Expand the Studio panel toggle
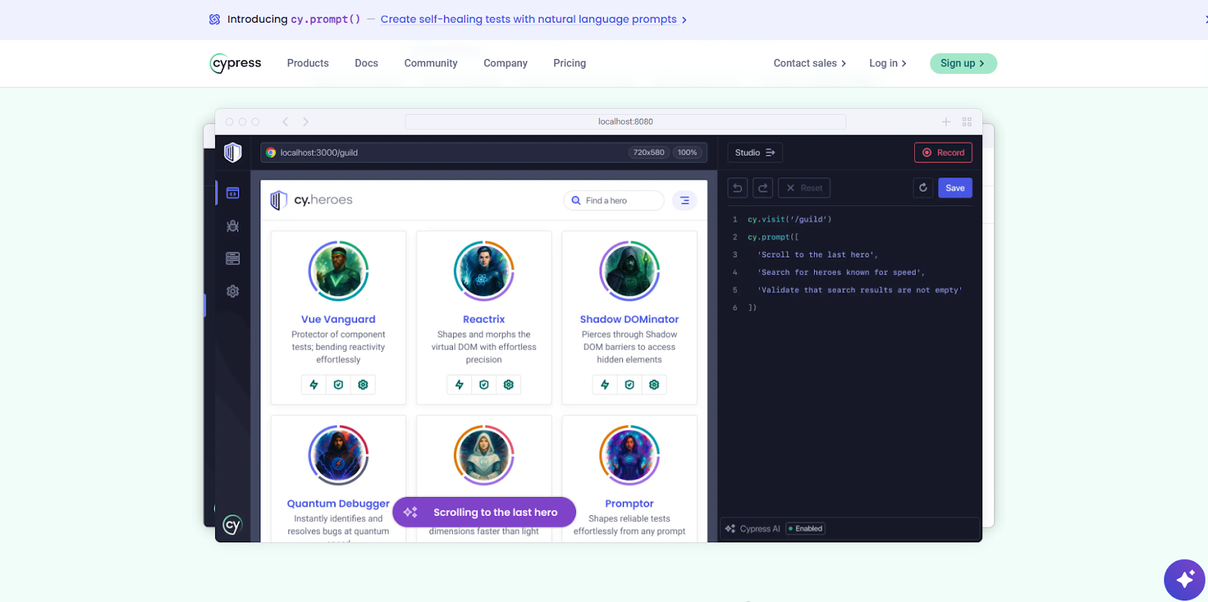 point(755,153)
